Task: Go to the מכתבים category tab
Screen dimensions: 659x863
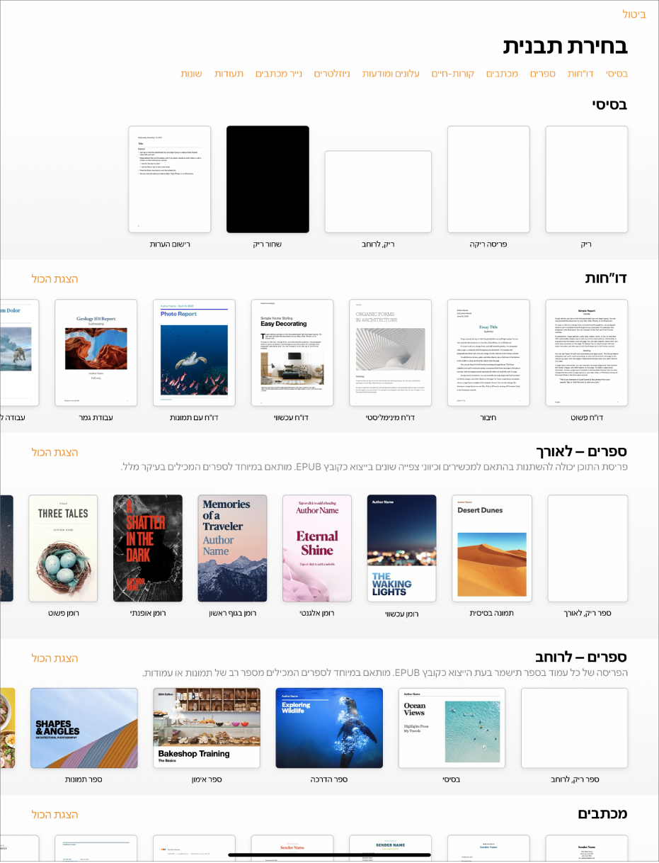Action: click(x=502, y=74)
